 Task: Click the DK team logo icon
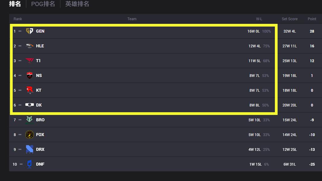point(30,105)
